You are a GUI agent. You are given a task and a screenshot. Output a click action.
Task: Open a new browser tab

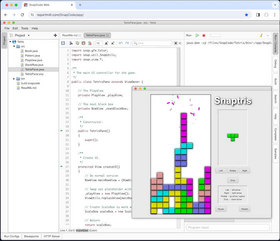pos(80,5)
